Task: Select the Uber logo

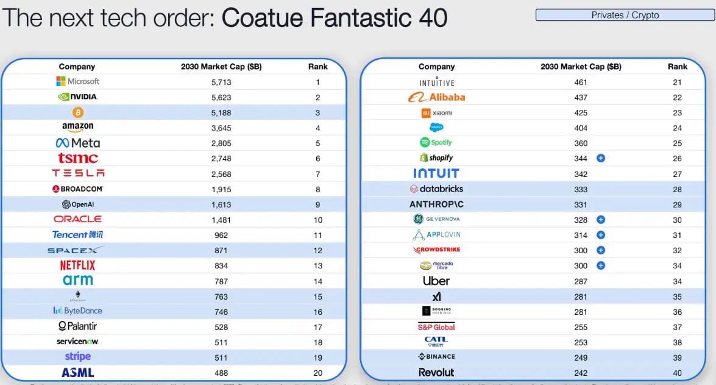Action: [x=436, y=281]
